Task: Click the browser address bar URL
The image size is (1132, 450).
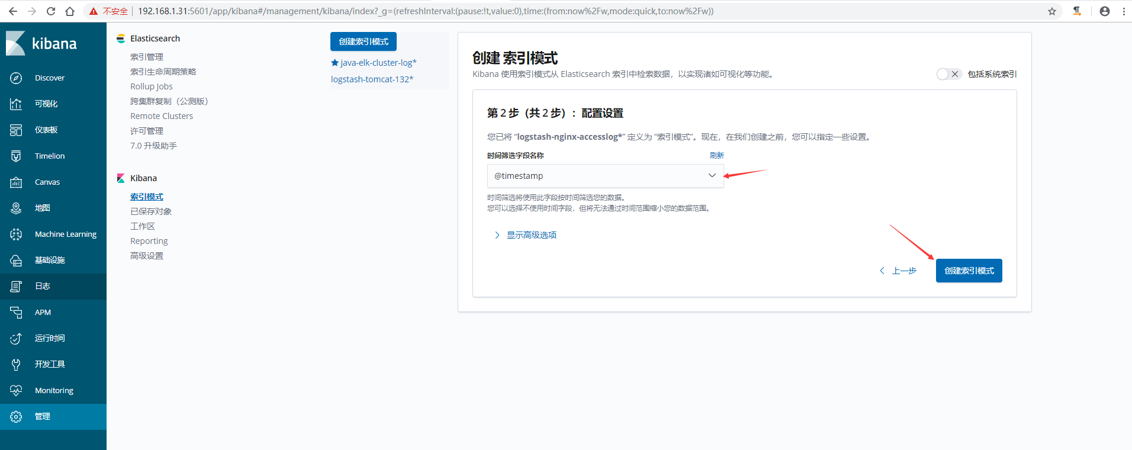Action: coord(426,11)
